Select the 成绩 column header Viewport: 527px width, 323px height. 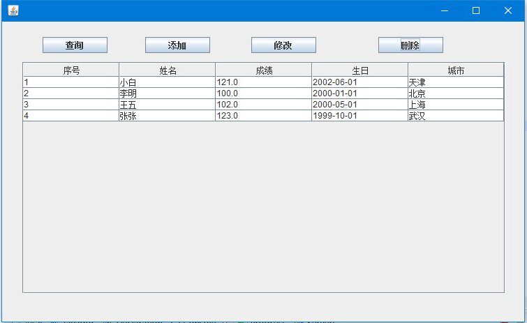point(264,70)
